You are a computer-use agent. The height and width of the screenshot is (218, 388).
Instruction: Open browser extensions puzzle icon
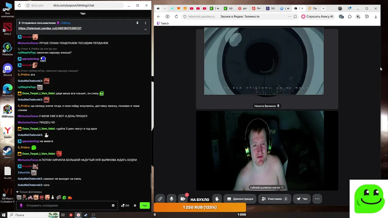[x=350, y=17]
